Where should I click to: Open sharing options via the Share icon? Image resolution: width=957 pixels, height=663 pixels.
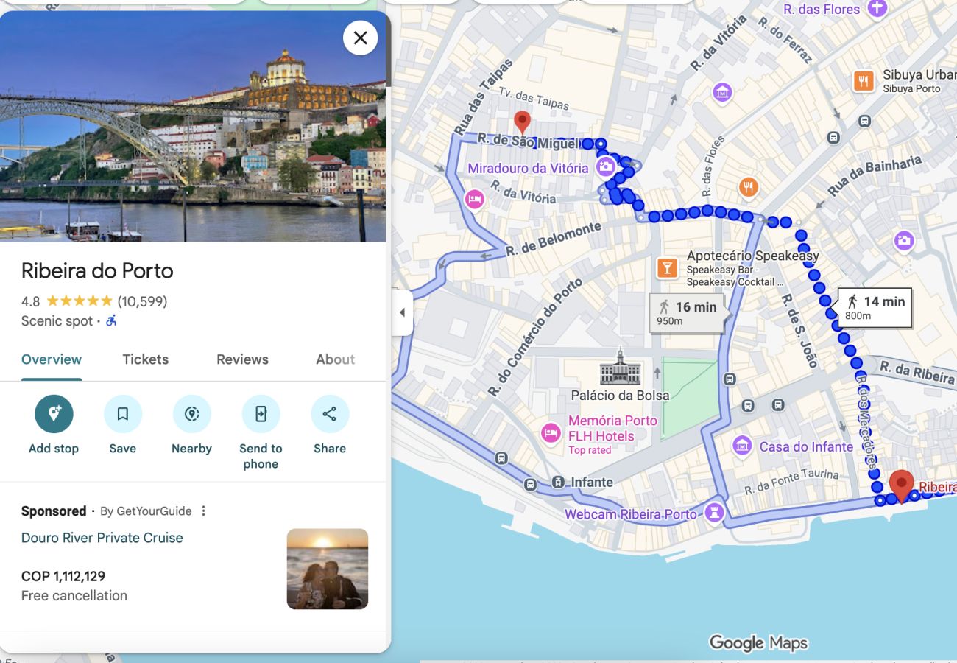click(328, 413)
